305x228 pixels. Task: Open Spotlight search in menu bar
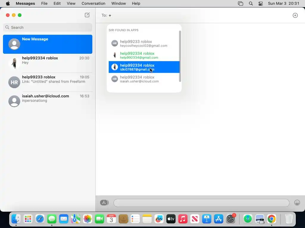pyautogui.click(x=251, y=4)
